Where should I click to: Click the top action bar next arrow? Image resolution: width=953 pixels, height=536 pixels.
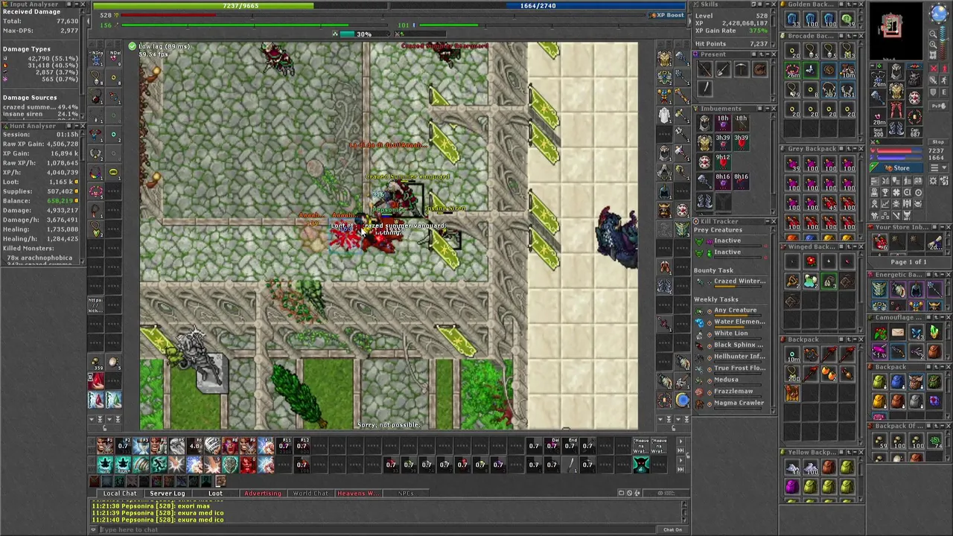(681, 441)
